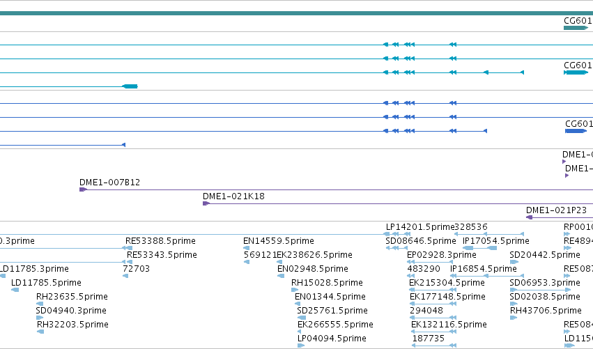Screen dimensions: 593x349
Task: Select RE53388.5prime EST label
Action: pyautogui.click(x=160, y=241)
